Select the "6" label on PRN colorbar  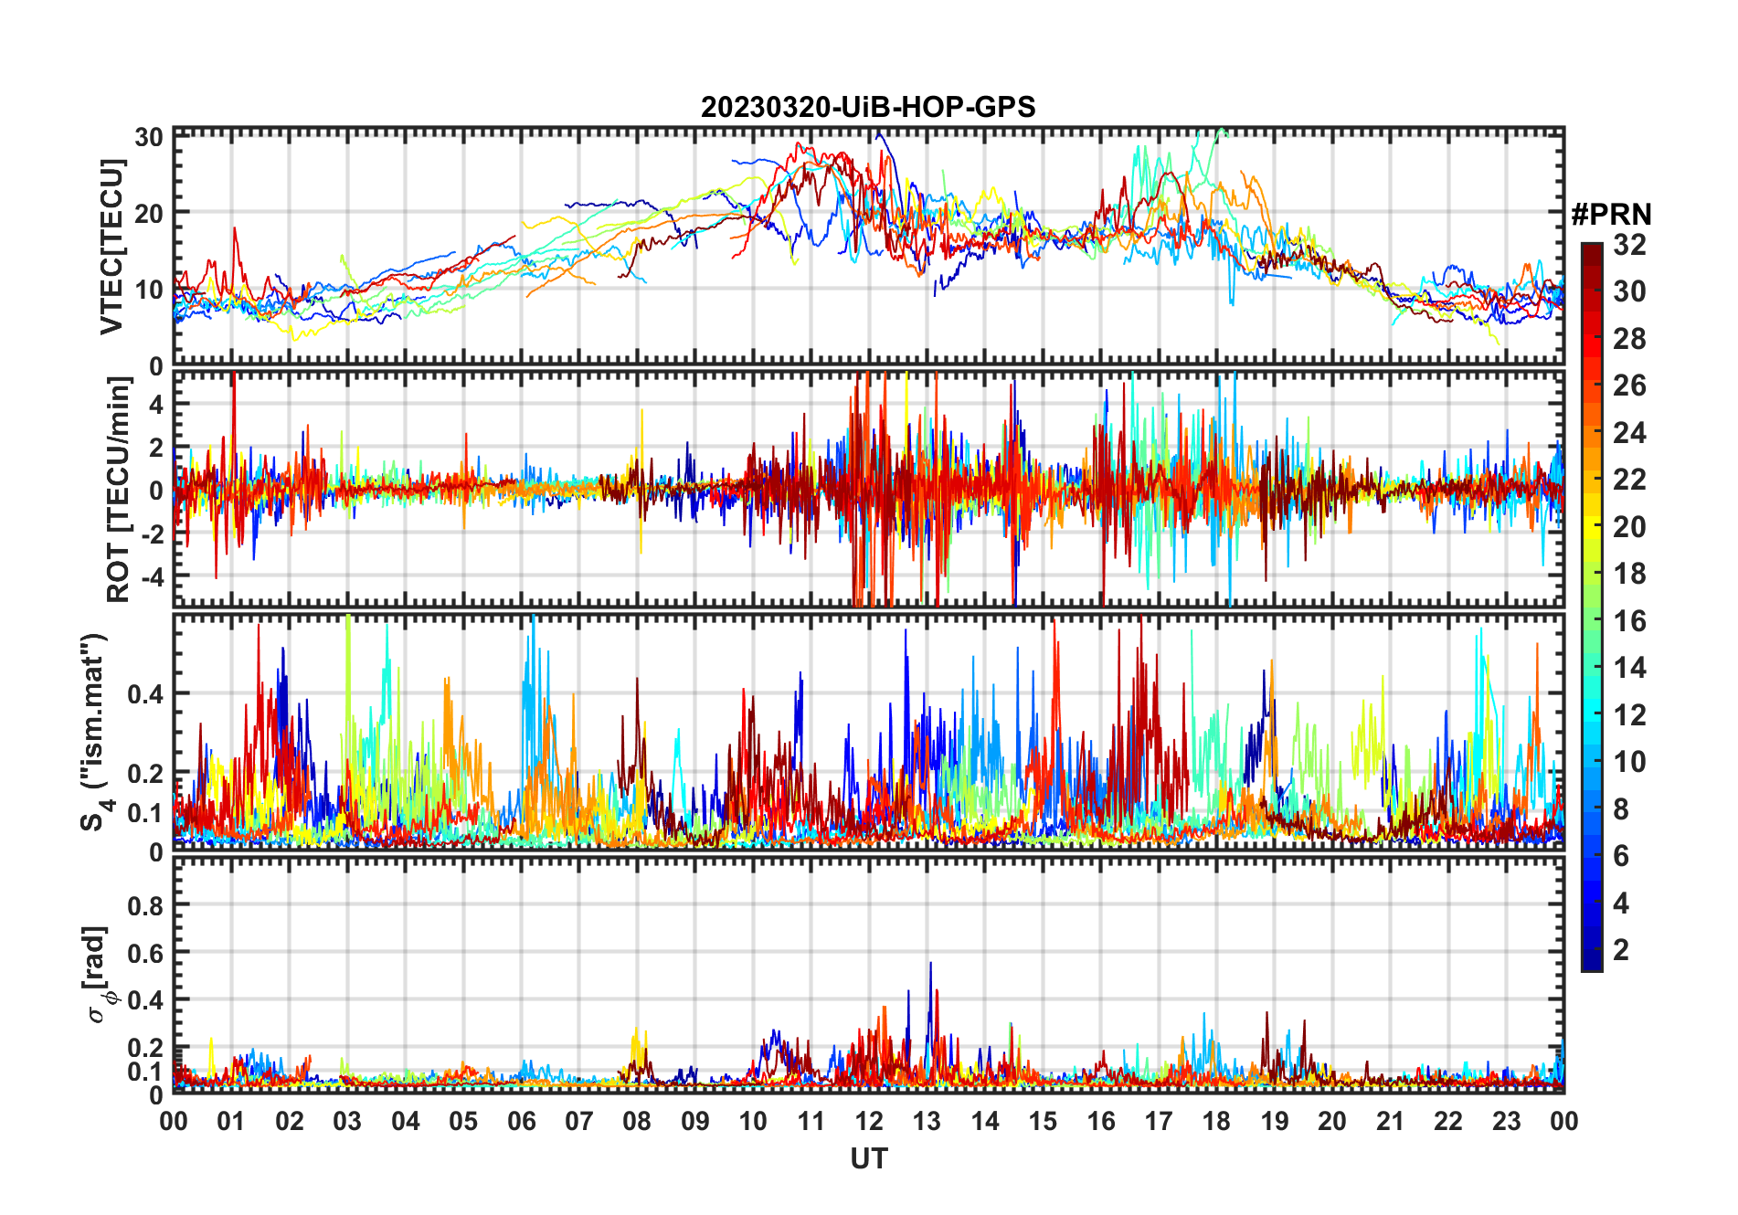1621,856
